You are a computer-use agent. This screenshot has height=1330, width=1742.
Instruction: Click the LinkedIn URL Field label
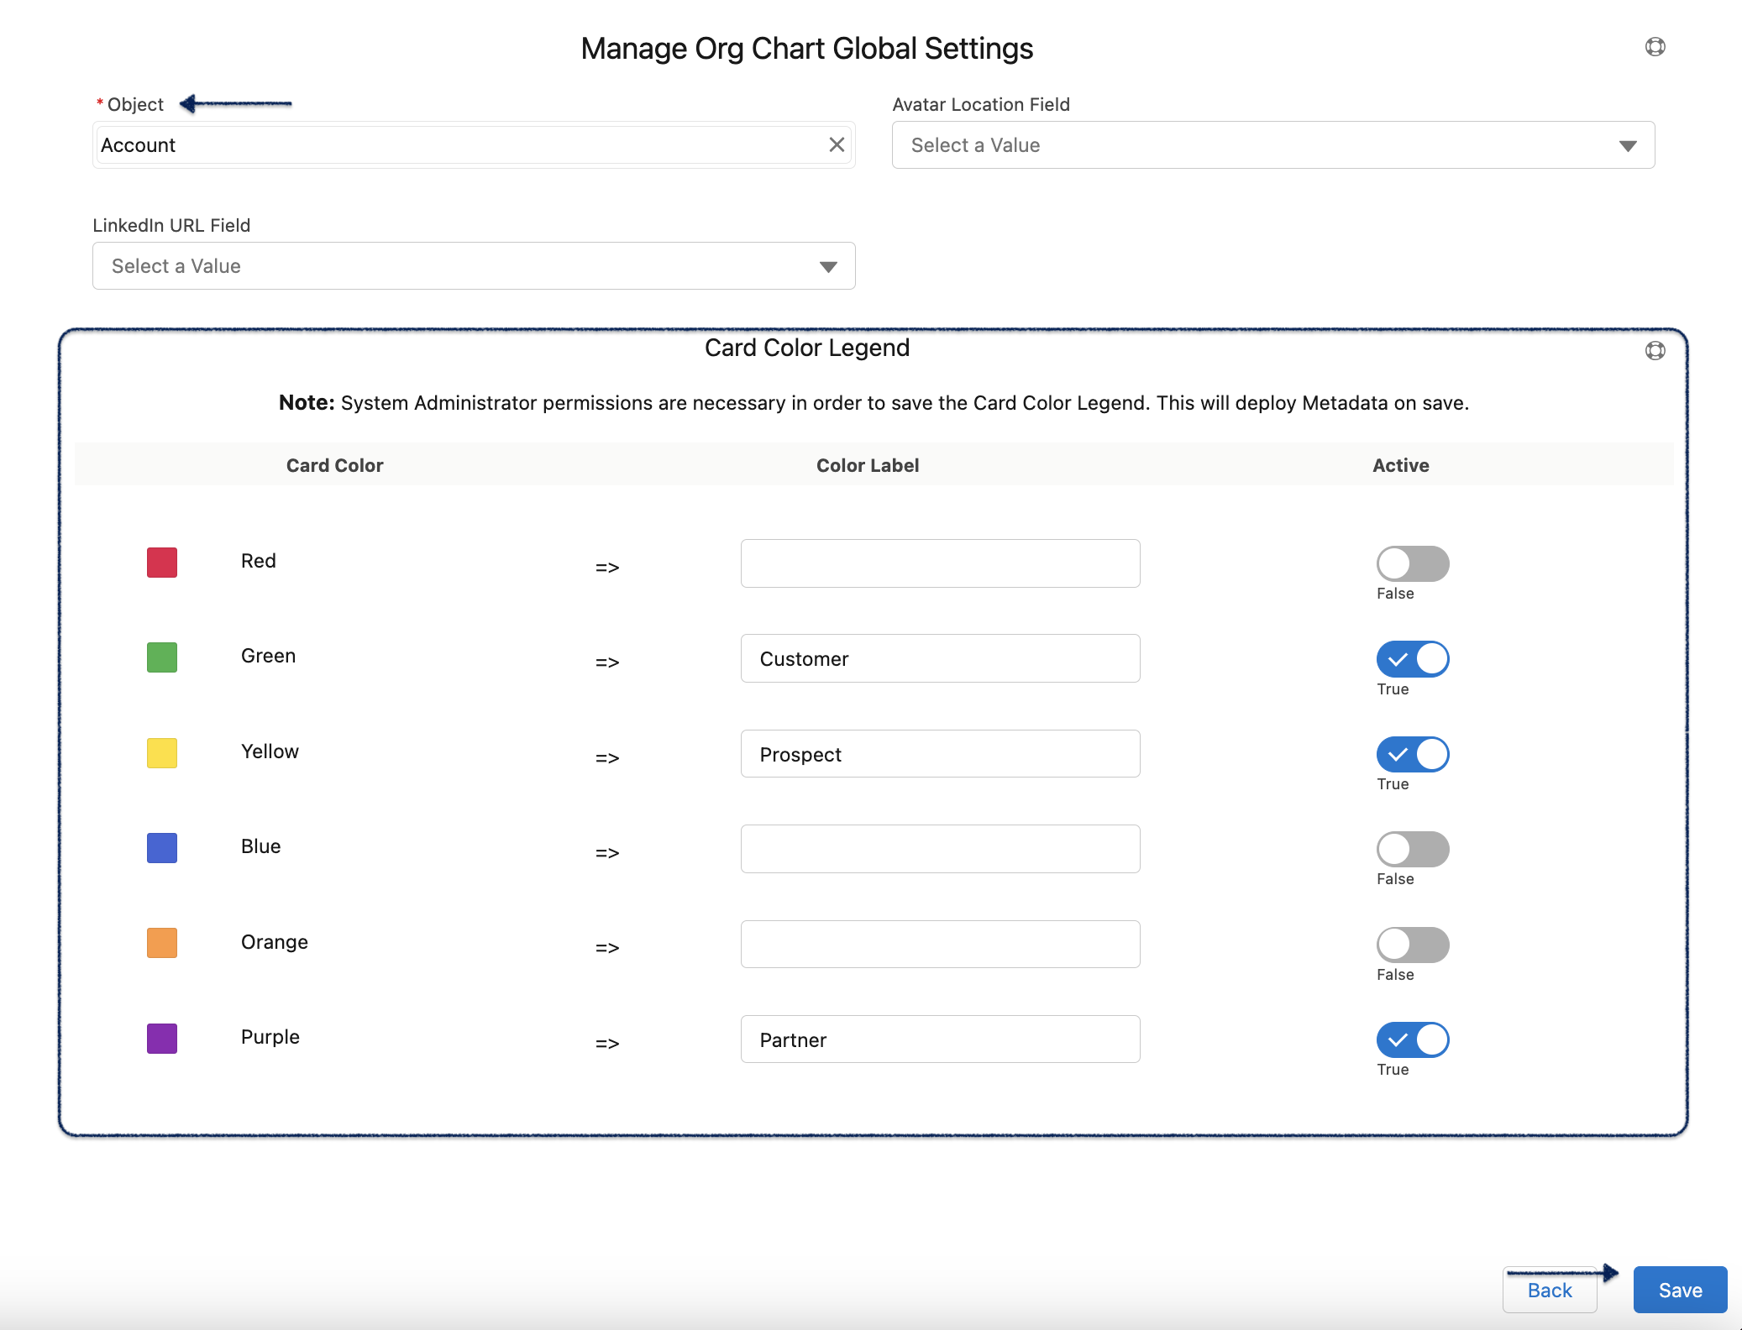click(171, 225)
